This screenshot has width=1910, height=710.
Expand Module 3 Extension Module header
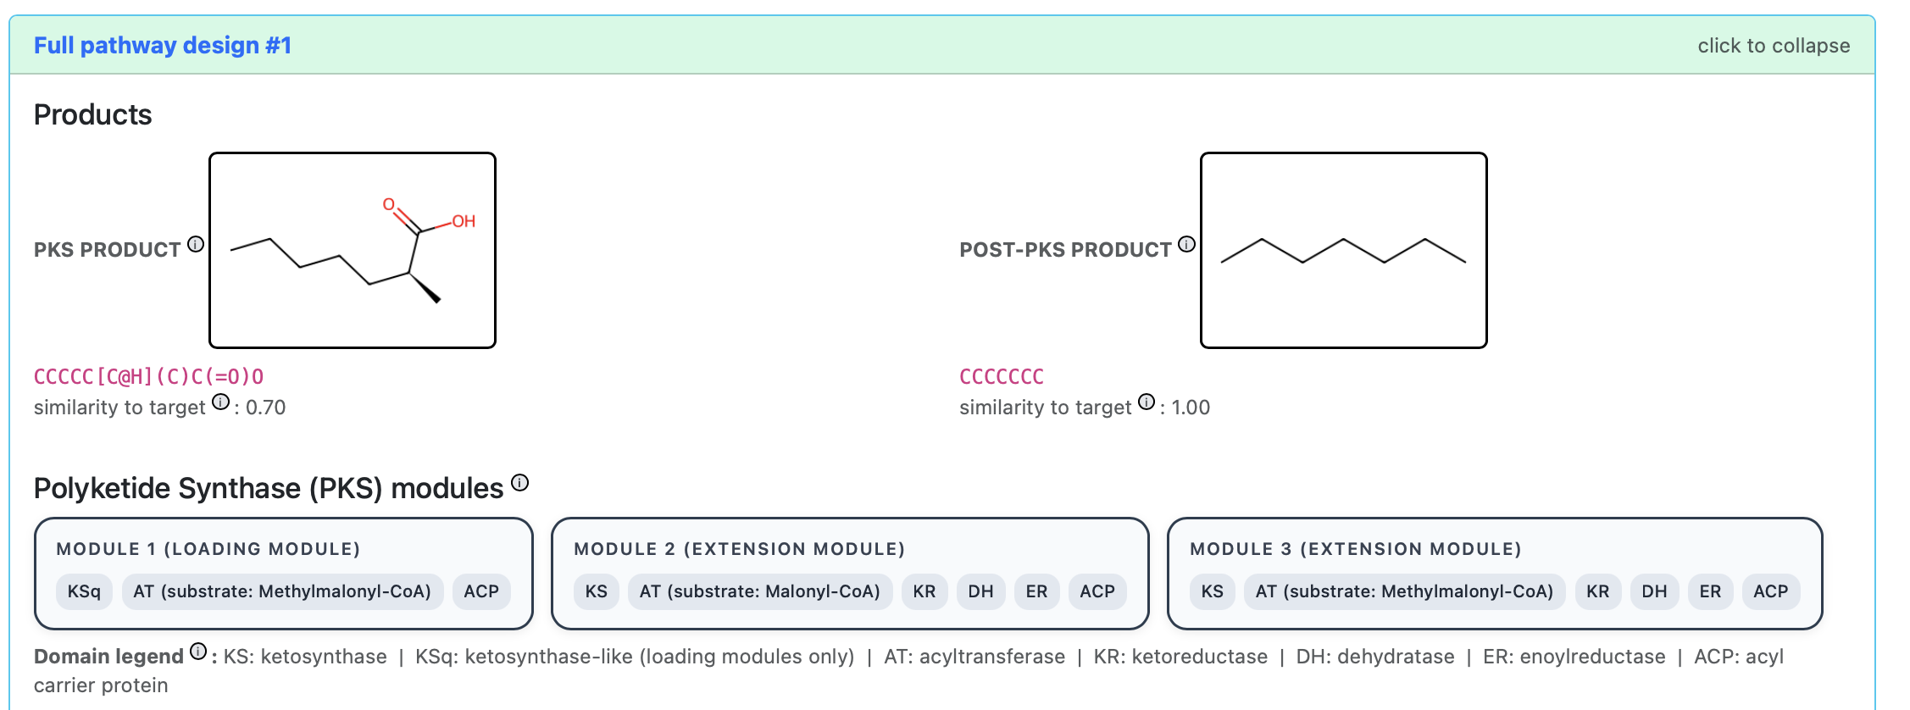pos(1355,548)
